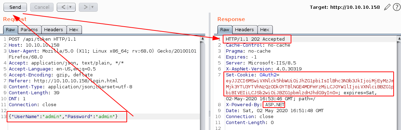This screenshot has height=130, width=401.
Task: Click the response pane scroll up arrow
Action: (x=399, y=39)
